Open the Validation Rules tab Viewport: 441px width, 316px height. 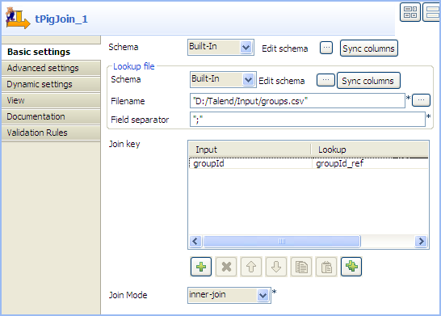[x=51, y=133]
